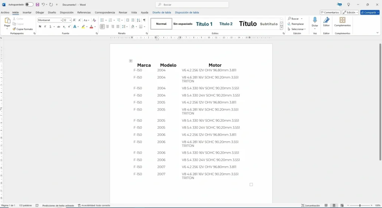
Task: Click the text highlight color button
Action: (83, 27)
